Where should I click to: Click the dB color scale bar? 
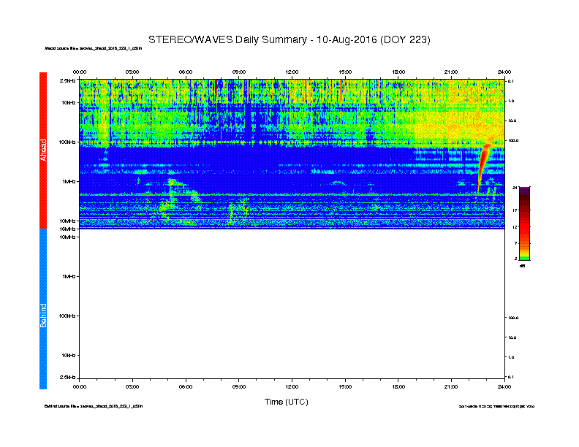(524, 223)
